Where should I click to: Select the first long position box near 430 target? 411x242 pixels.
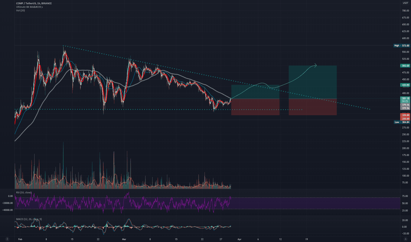pyautogui.click(x=255, y=100)
